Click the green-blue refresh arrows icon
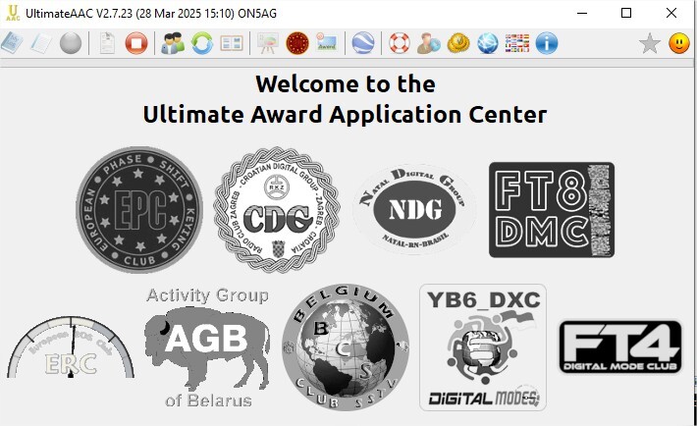Image resolution: width=697 pixels, height=426 pixels. 202,43
